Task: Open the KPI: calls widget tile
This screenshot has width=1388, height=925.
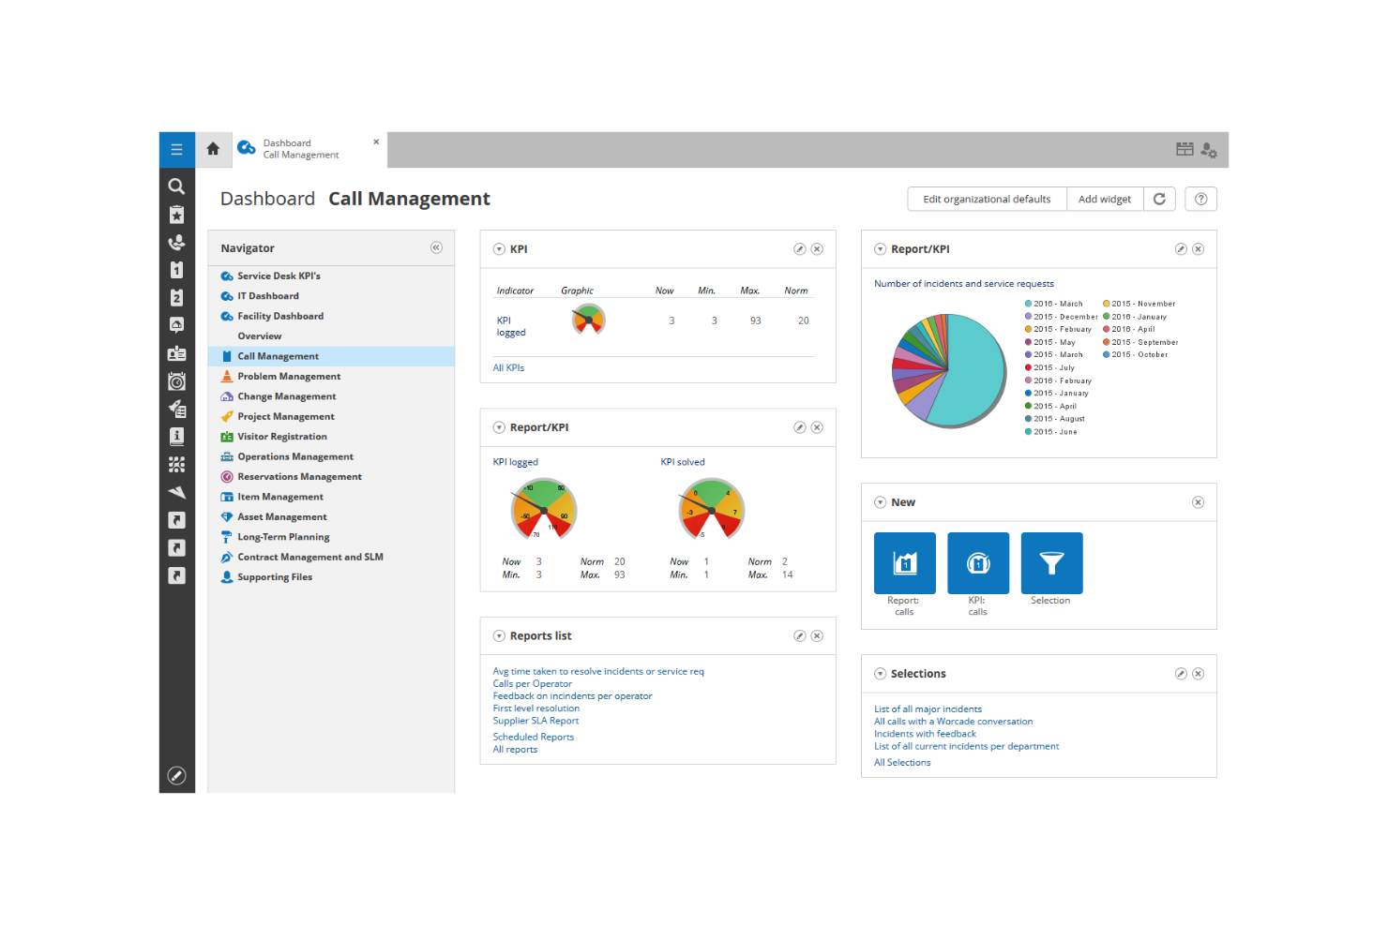Action: 977,562
